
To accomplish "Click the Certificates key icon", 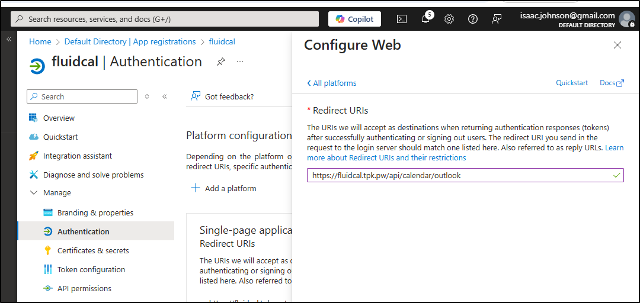I will (48, 250).
